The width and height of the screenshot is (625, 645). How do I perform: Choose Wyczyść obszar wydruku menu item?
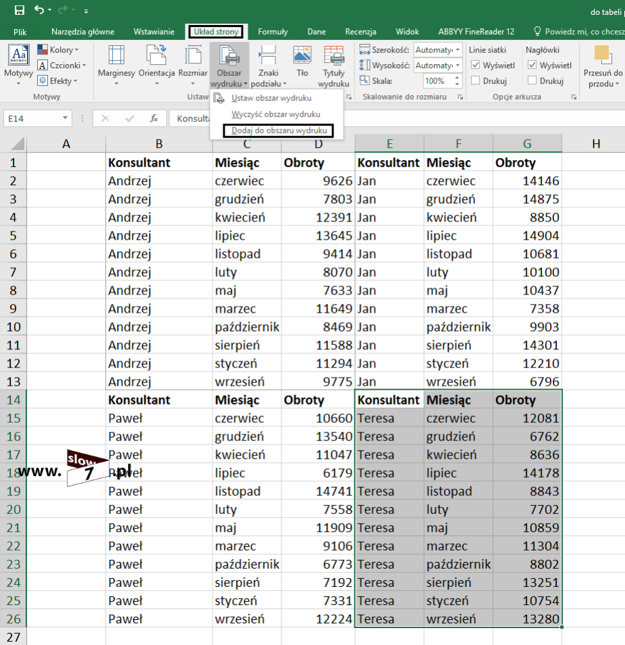click(276, 114)
